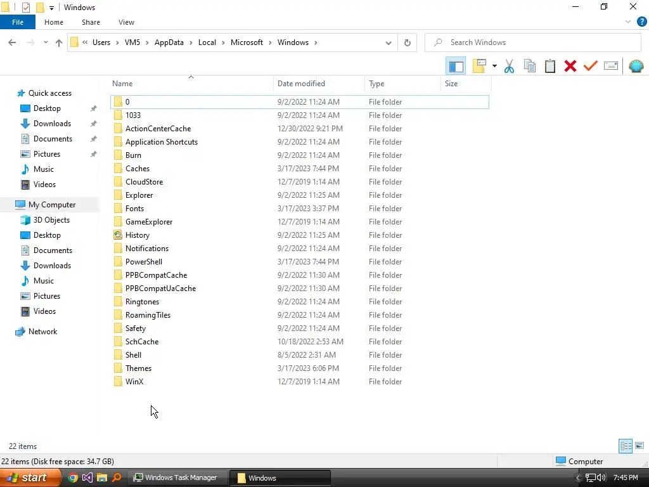Click in the Search Windows box
The height and width of the screenshot is (487, 649).
532,42
